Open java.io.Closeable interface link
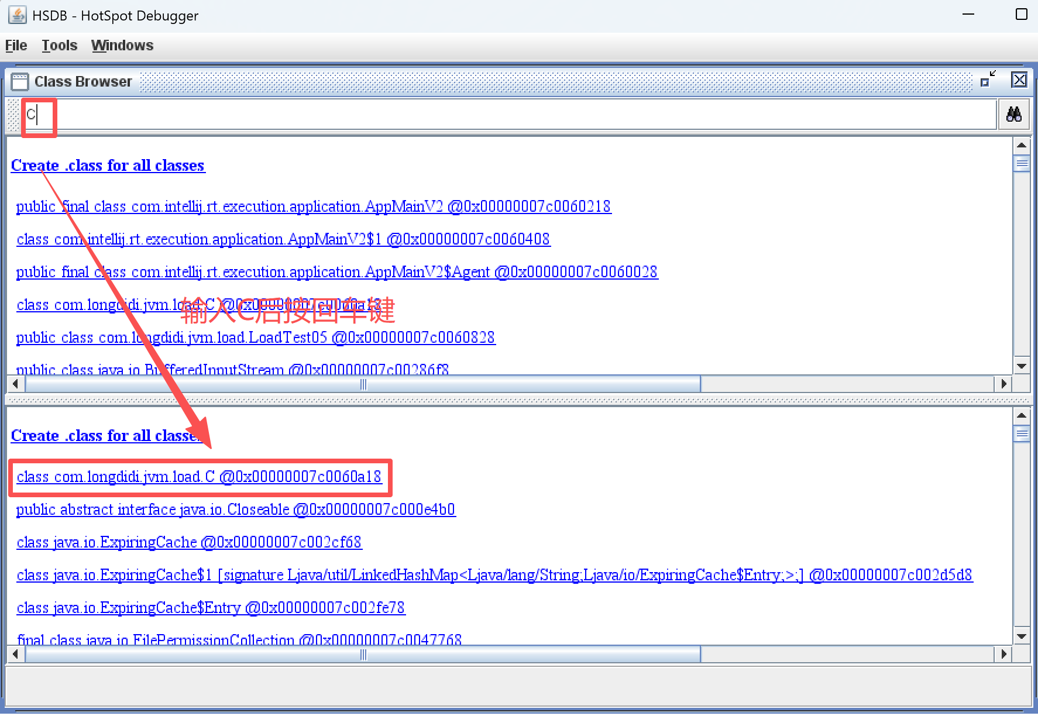This screenshot has height=716, width=1038. (x=236, y=510)
